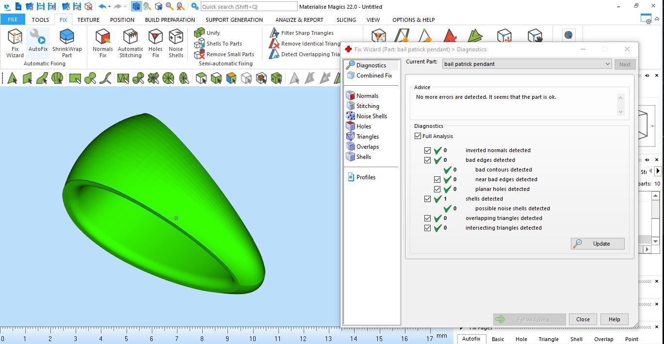The height and width of the screenshot is (344, 664).
Task: Select Diagnostics in Fix Wizard sidebar
Action: (x=366, y=65)
